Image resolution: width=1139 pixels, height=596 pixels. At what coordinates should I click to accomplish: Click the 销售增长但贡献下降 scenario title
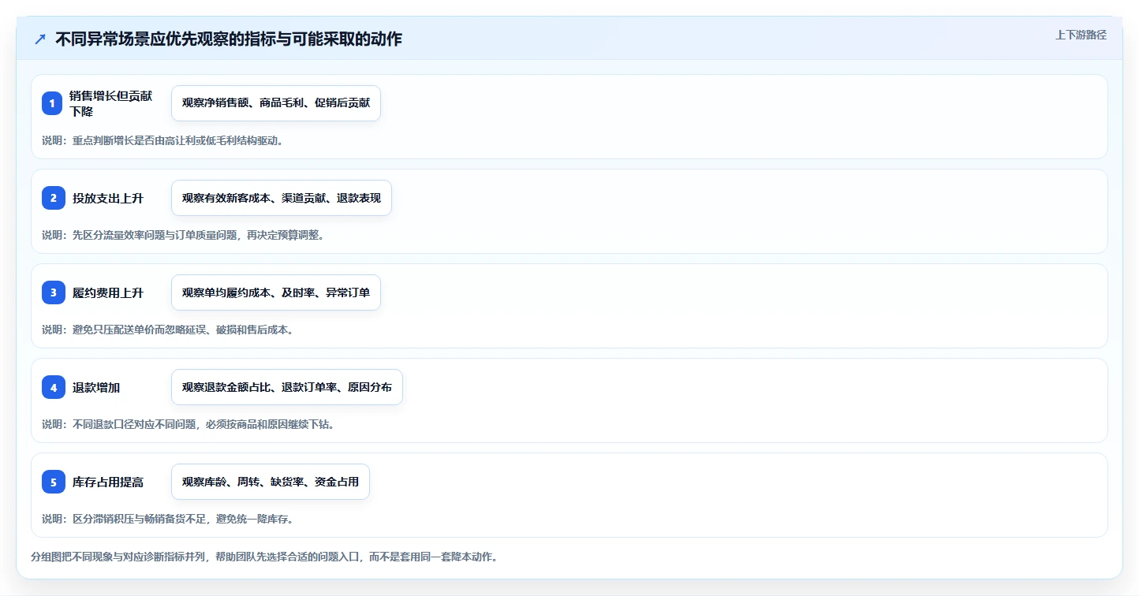point(111,103)
